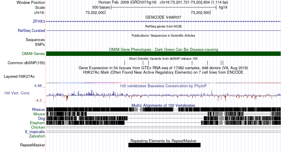Open the Common dbSNP(155) track label

click(x=26, y=63)
